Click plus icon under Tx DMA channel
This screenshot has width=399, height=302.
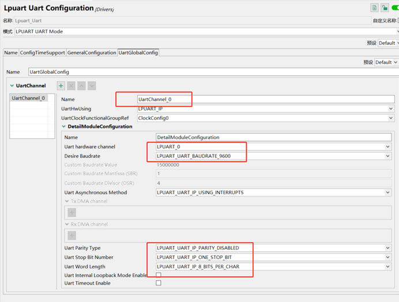pos(72,212)
